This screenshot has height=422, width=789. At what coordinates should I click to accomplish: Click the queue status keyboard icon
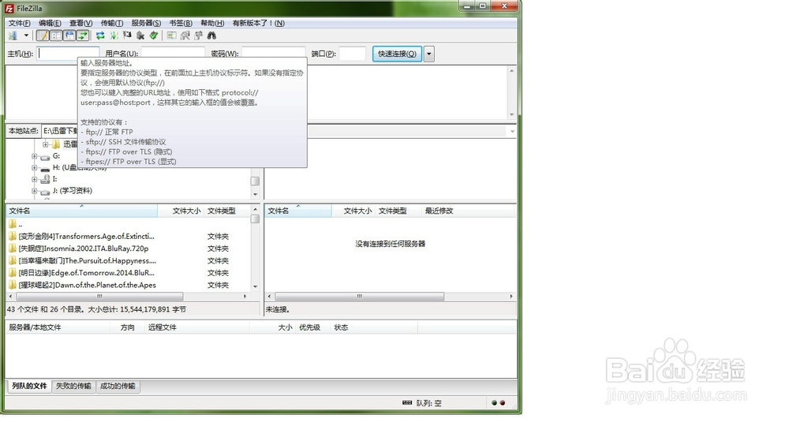[407, 403]
